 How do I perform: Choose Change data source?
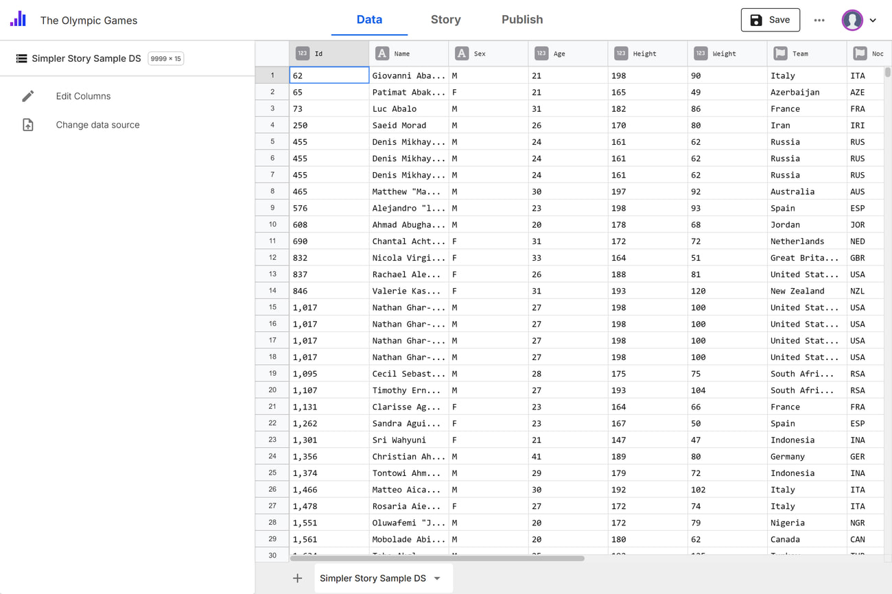97,125
